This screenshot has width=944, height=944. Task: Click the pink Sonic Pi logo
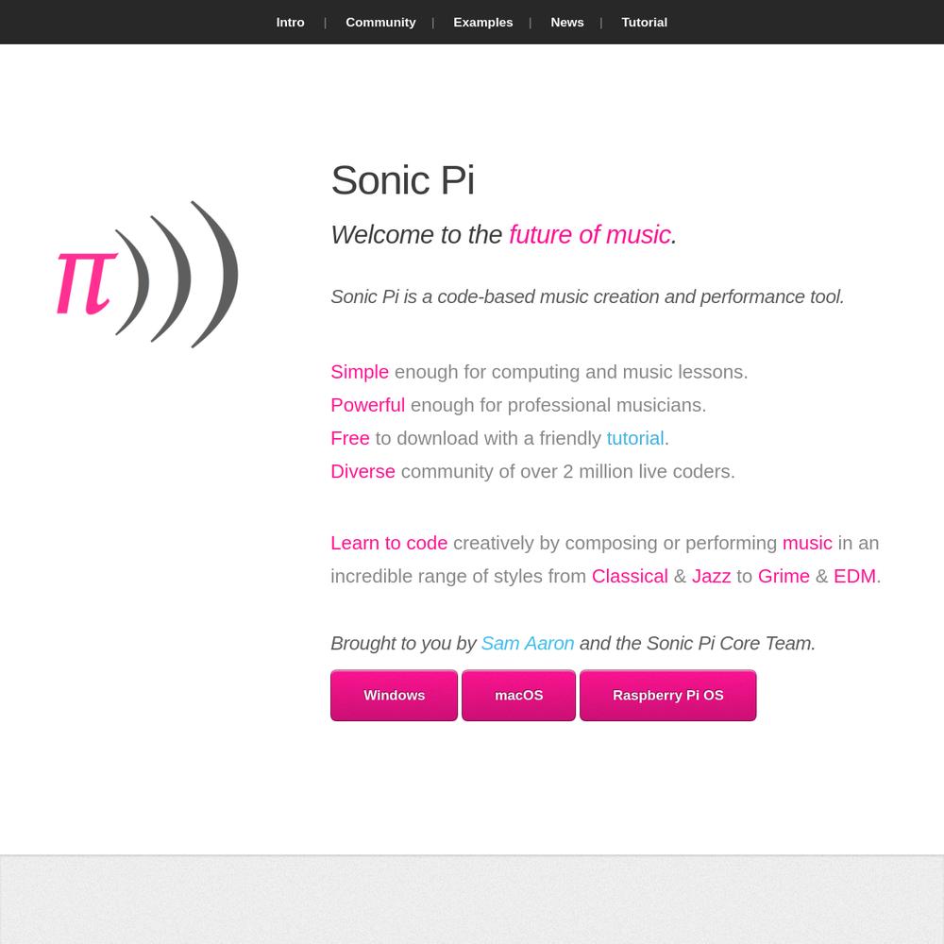point(147,275)
